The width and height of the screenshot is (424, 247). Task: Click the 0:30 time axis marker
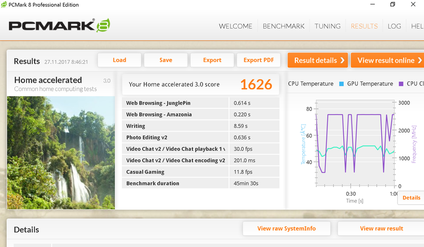coord(351,194)
